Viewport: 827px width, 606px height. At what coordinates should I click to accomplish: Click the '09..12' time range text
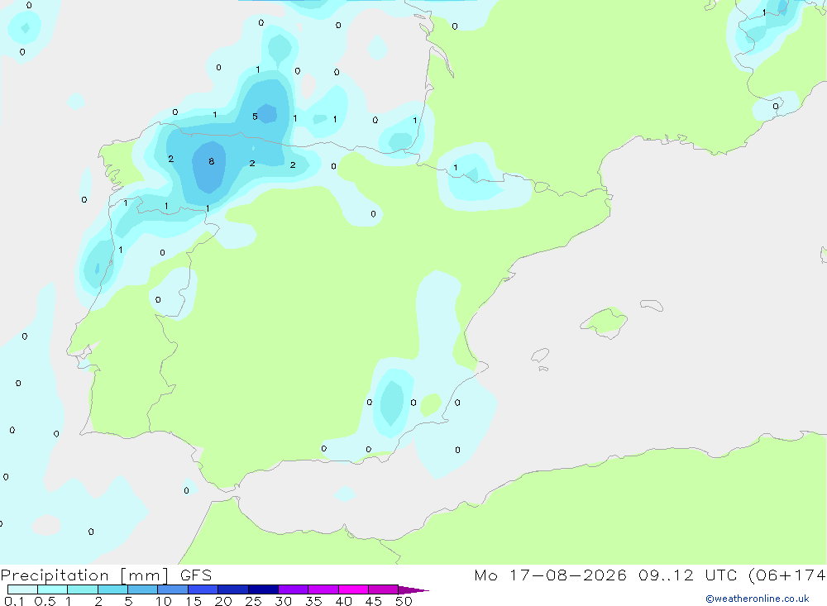click(666, 575)
